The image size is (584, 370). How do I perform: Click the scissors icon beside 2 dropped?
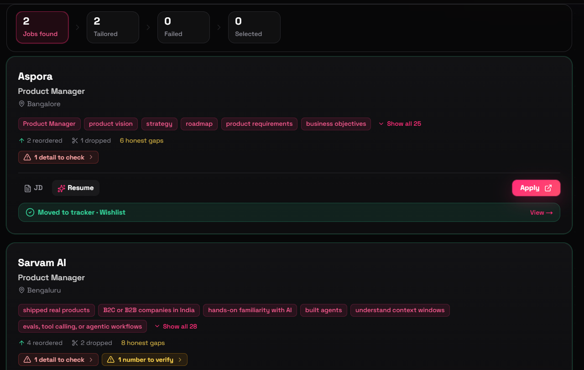[75, 343]
